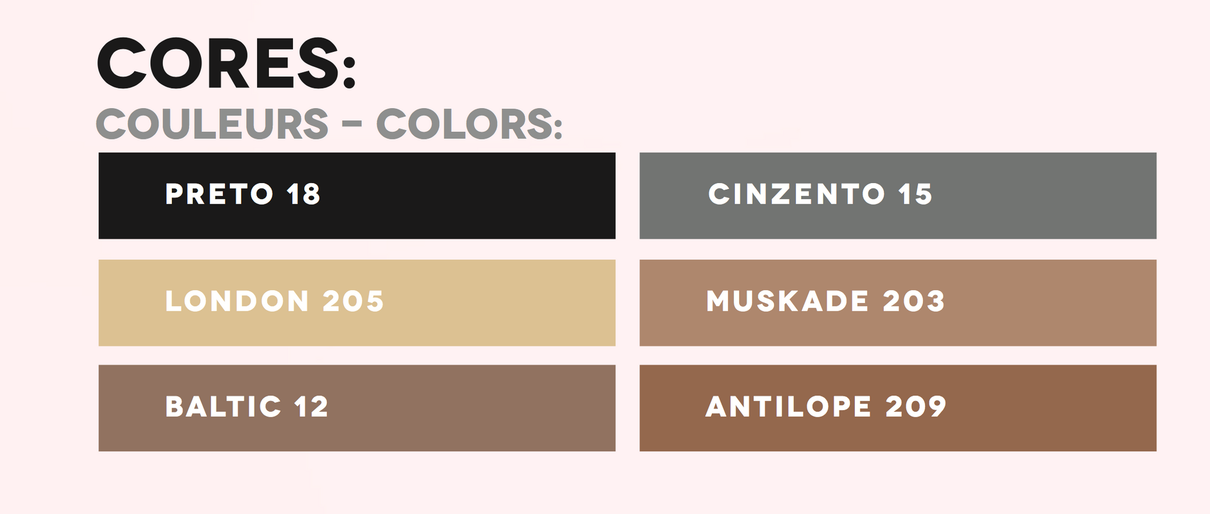This screenshot has width=1210, height=514.
Task: Click the word BALTIC label text
Action: click(223, 406)
